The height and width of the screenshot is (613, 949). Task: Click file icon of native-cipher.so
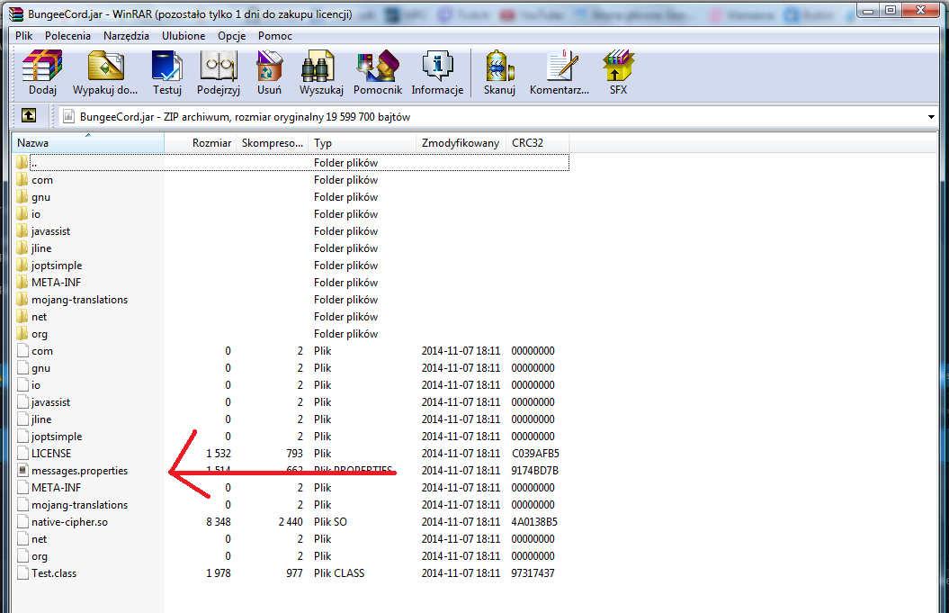click(23, 521)
